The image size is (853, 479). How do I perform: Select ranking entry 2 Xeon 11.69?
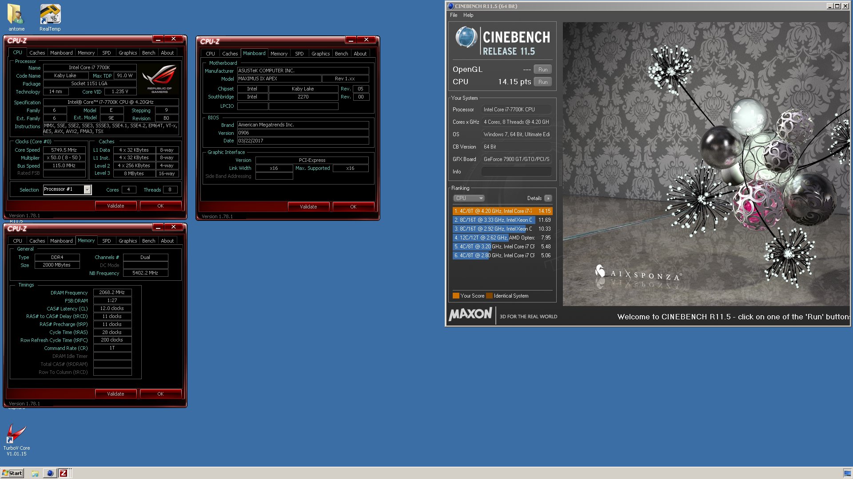click(502, 220)
